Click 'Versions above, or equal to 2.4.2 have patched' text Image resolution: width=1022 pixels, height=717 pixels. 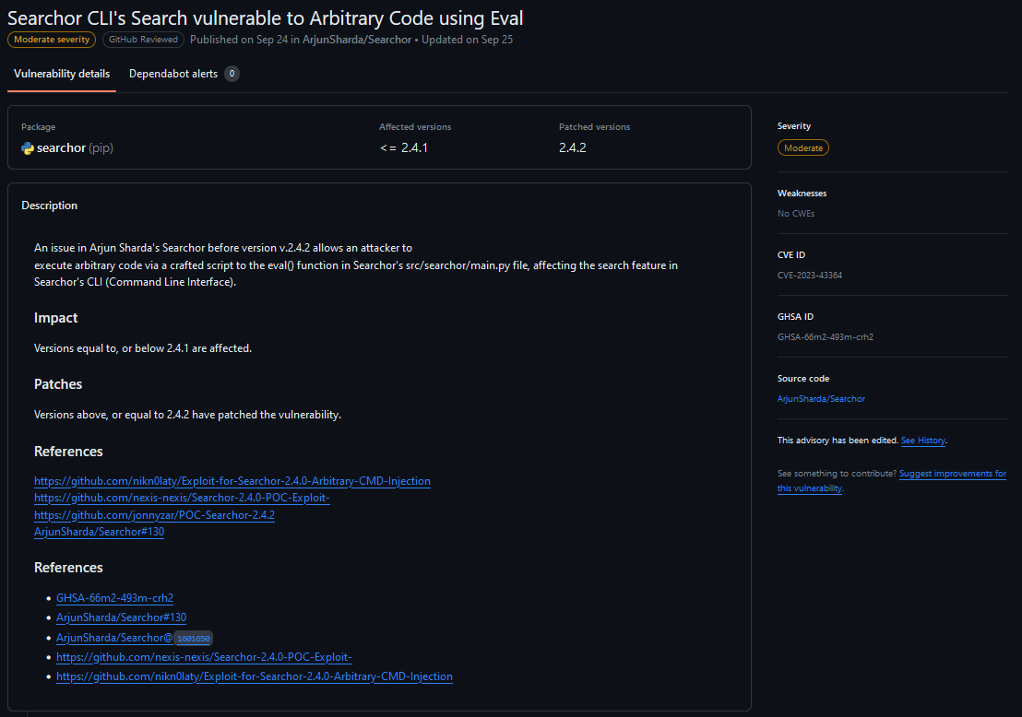188,415
